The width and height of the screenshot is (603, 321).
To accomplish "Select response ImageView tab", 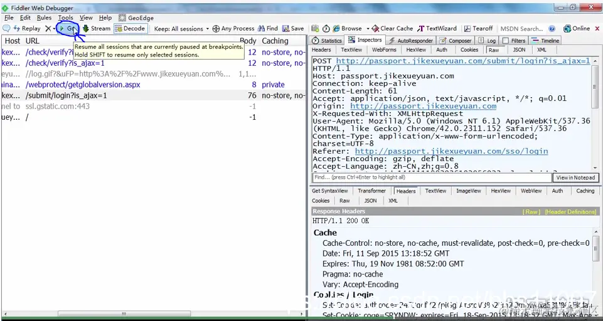I will click(x=468, y=191).
